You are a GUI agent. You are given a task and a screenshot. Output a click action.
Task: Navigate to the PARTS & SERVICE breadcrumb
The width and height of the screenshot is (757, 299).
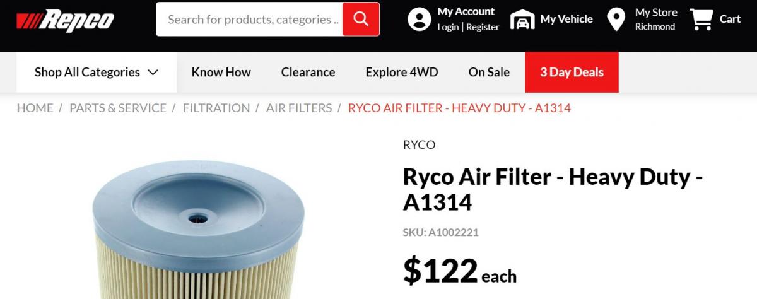[x=118, y=108]
